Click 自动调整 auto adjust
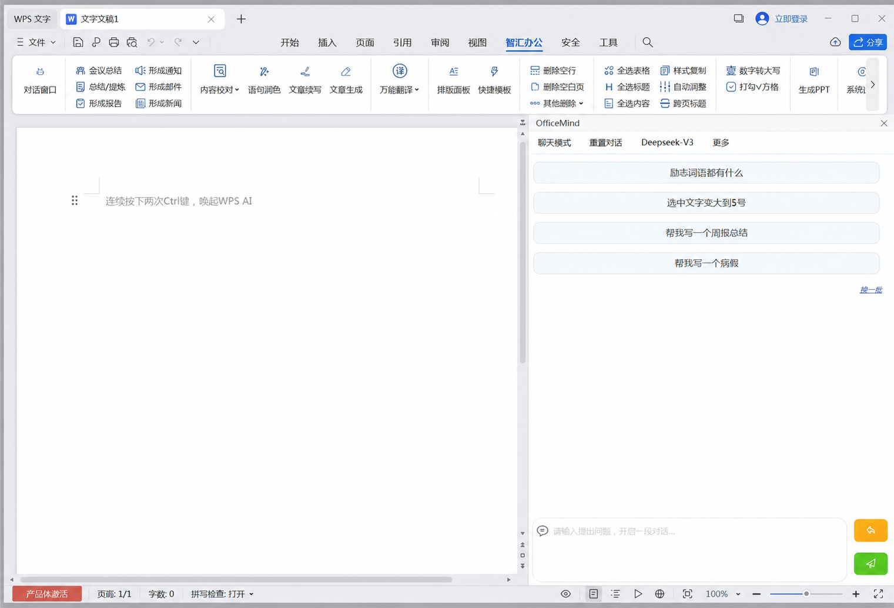894x608 pixels. coord(683,87)
